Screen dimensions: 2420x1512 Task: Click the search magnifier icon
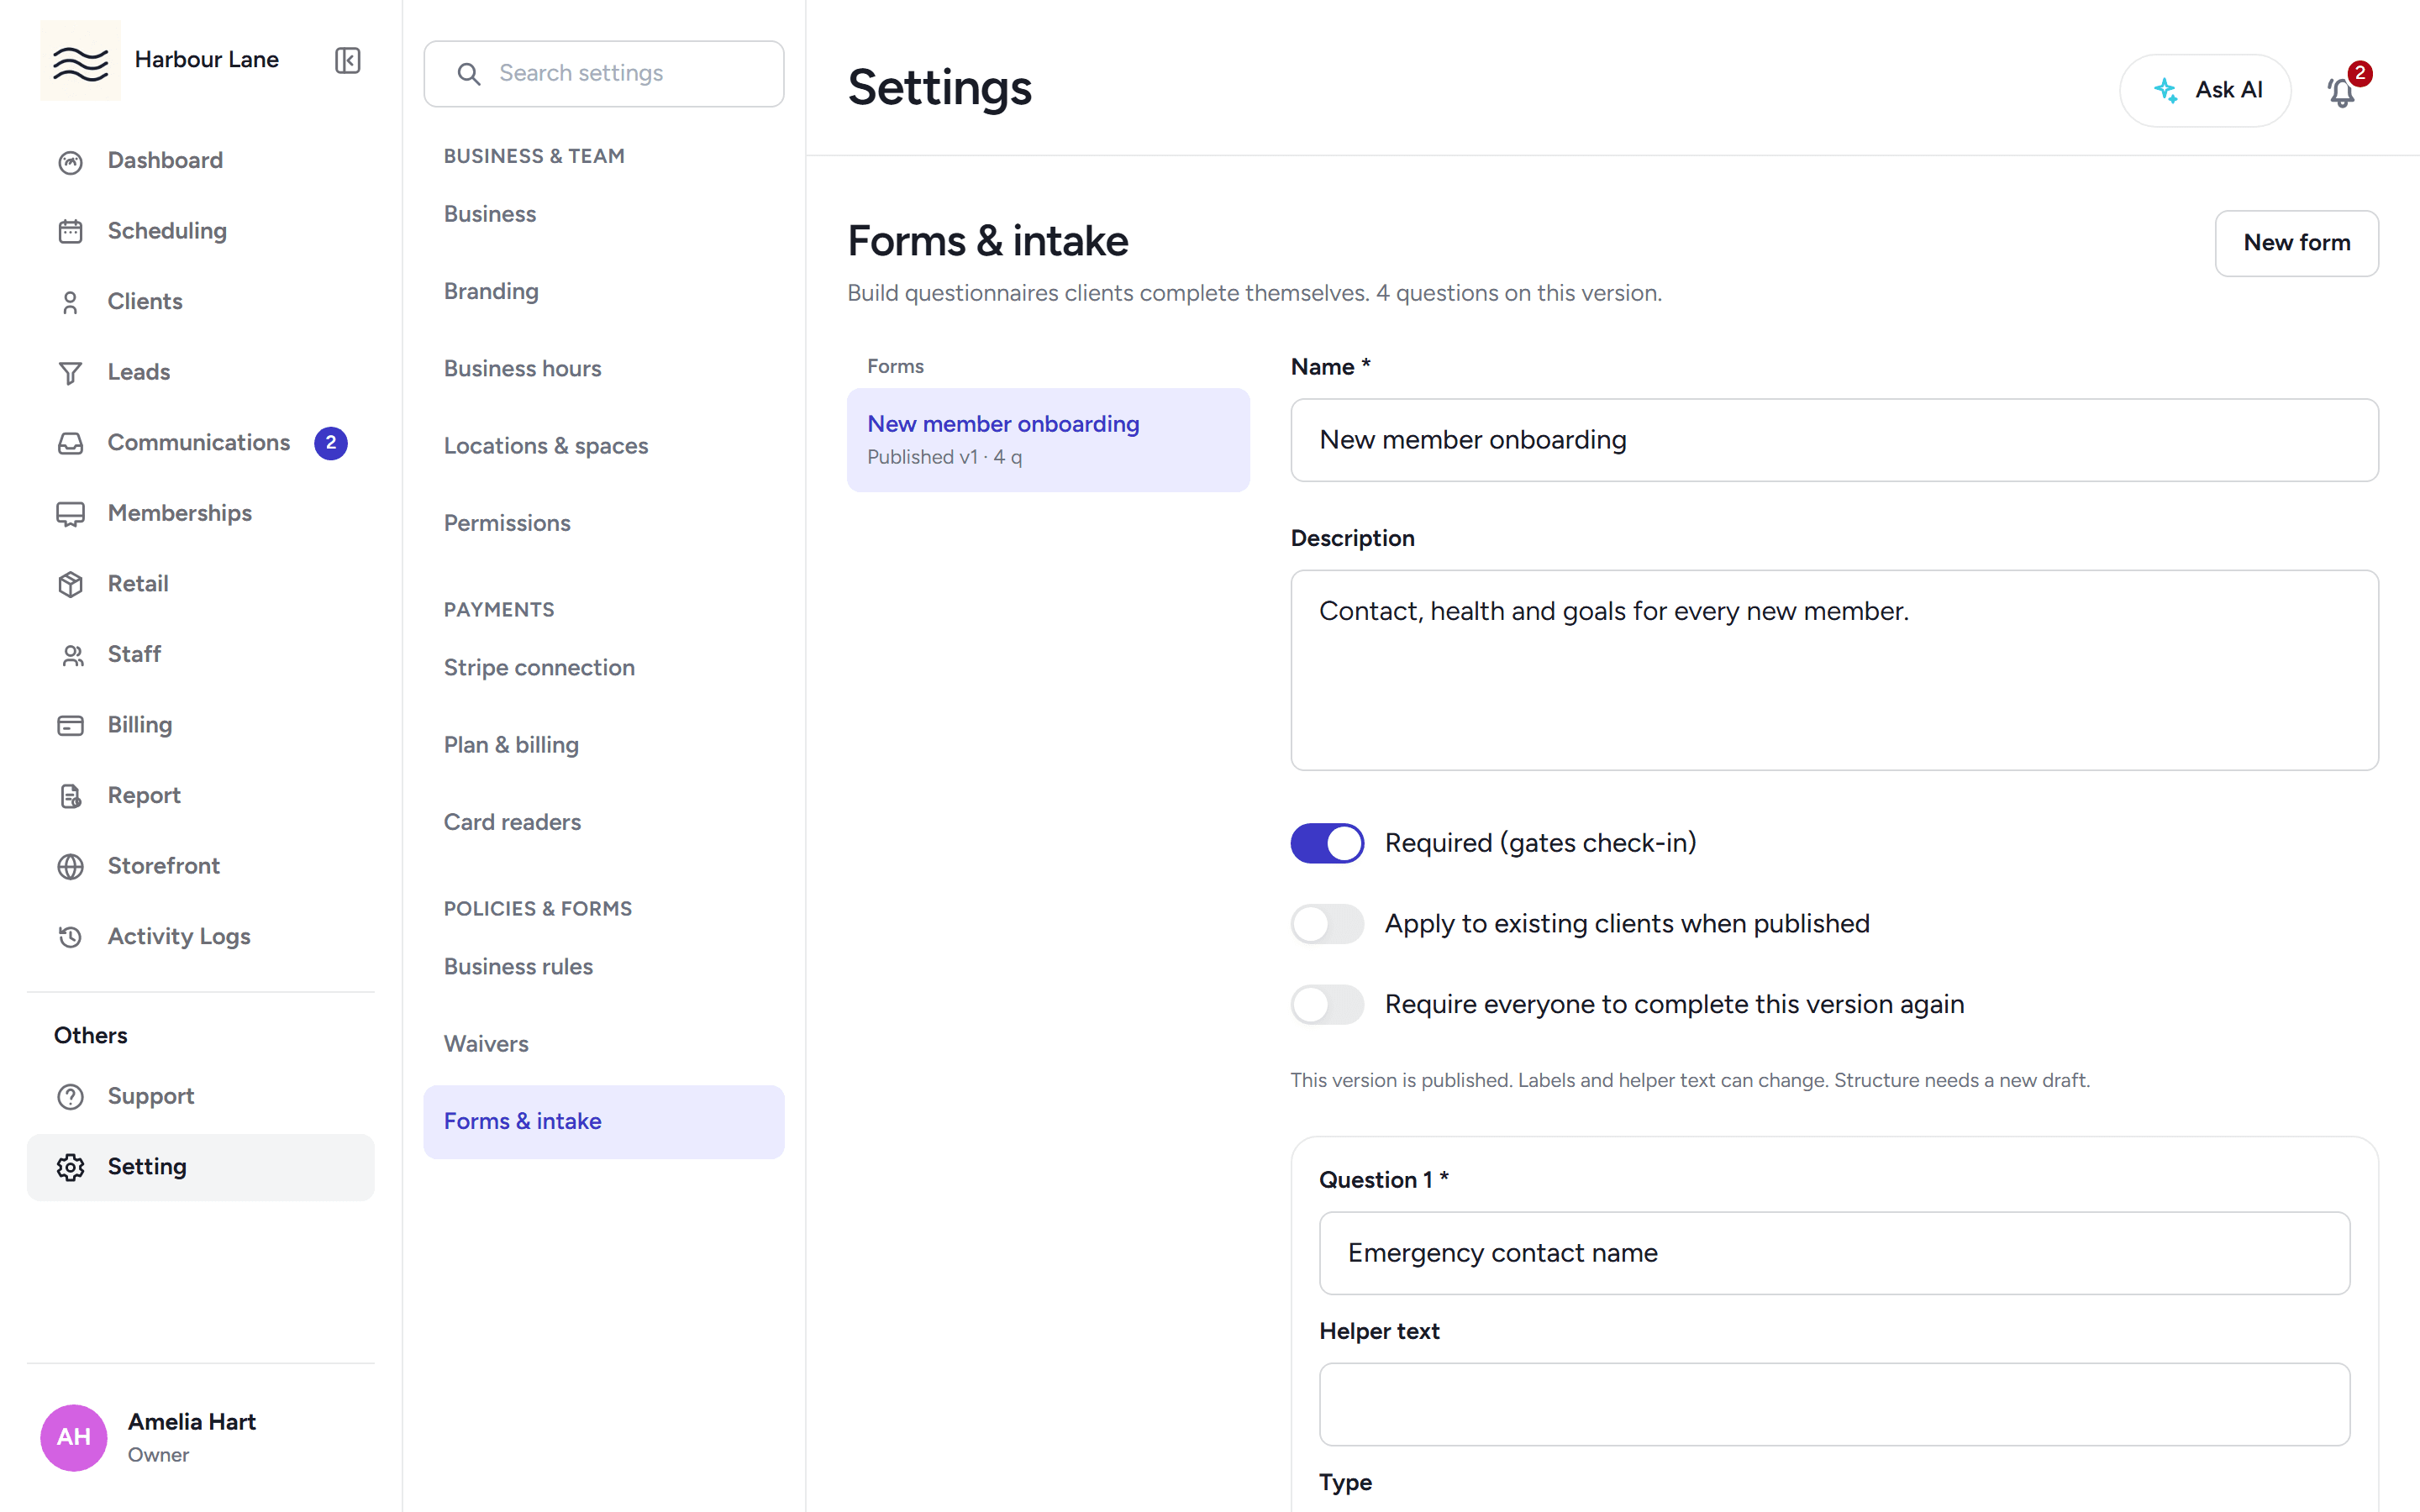pos(468,74)
